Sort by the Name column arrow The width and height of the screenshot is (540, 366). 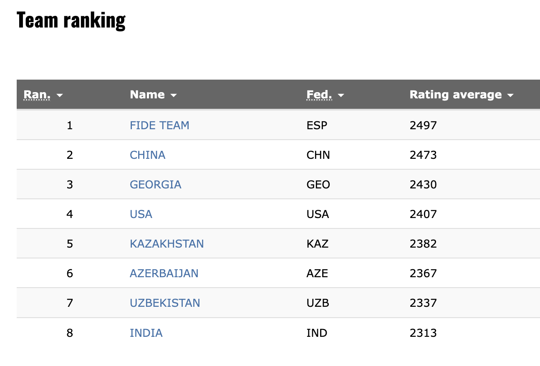point(174,95)
